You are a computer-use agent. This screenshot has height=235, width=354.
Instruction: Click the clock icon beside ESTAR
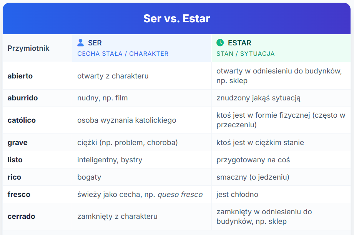coord(220,42)
